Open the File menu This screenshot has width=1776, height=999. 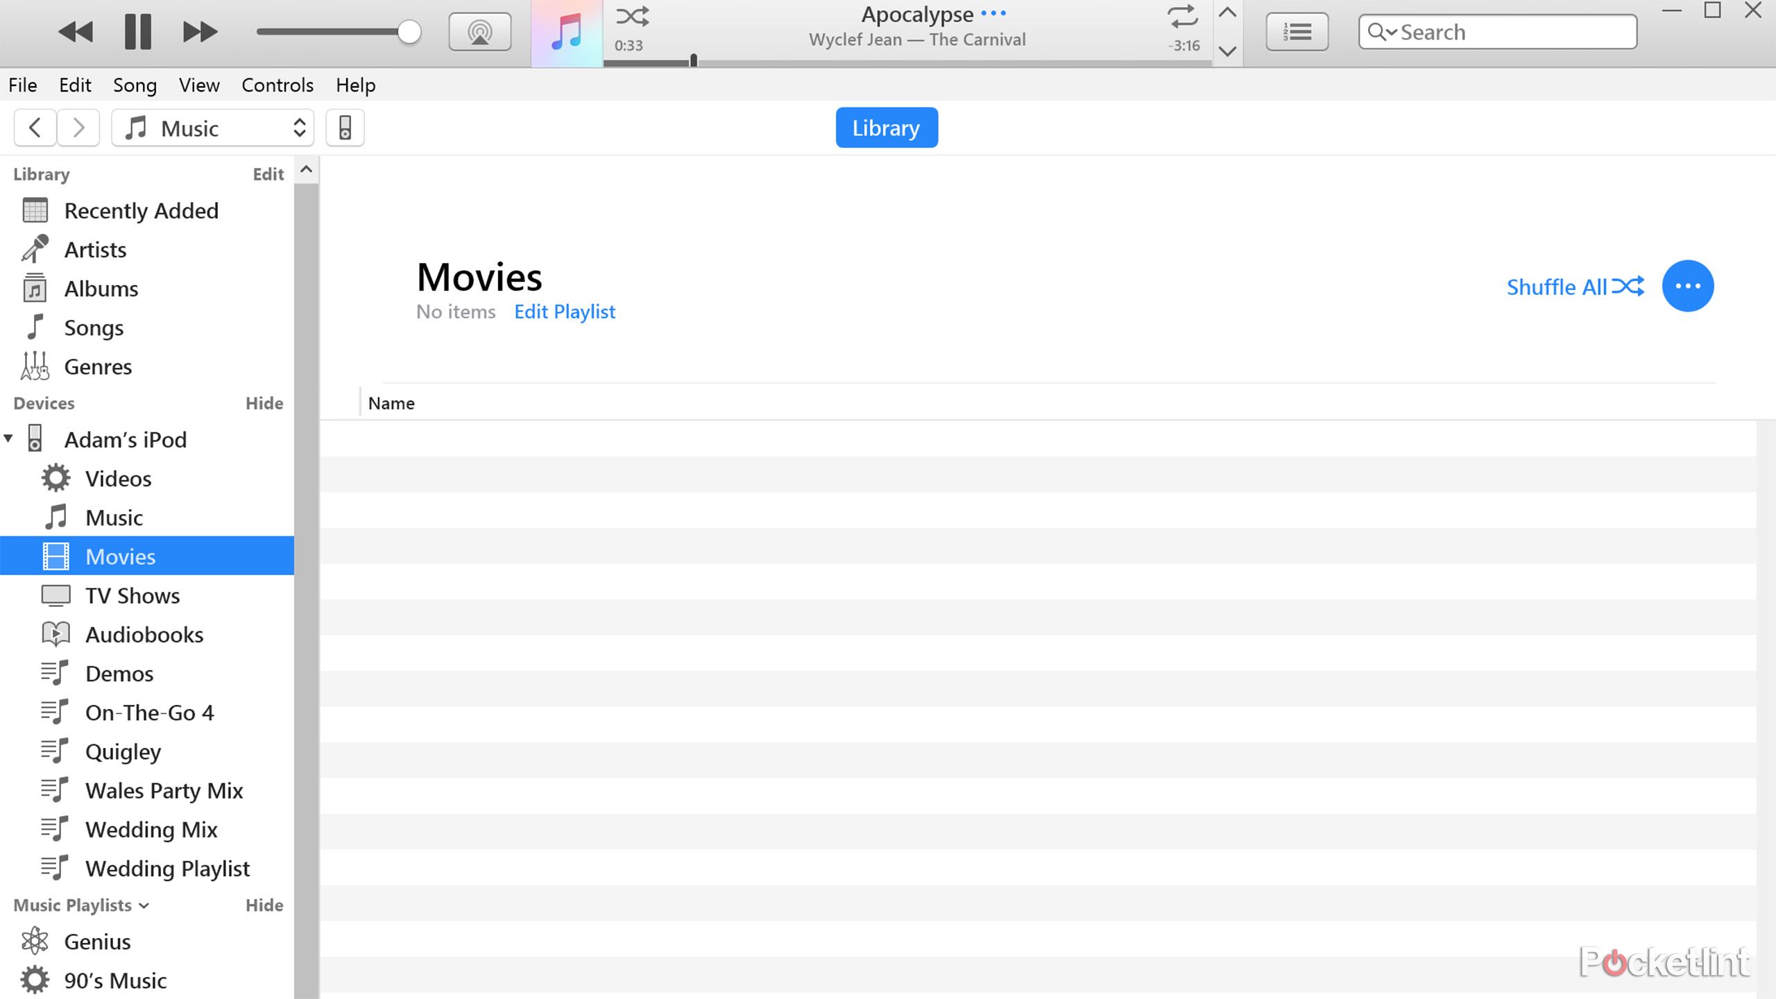click(x=23, y=85)
